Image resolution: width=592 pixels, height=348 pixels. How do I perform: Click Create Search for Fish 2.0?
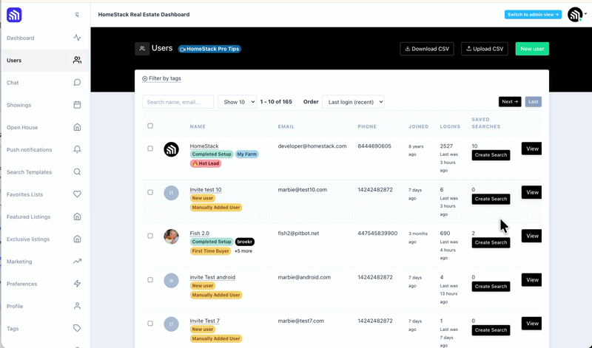pyautogui.click(x=491, y=242)
